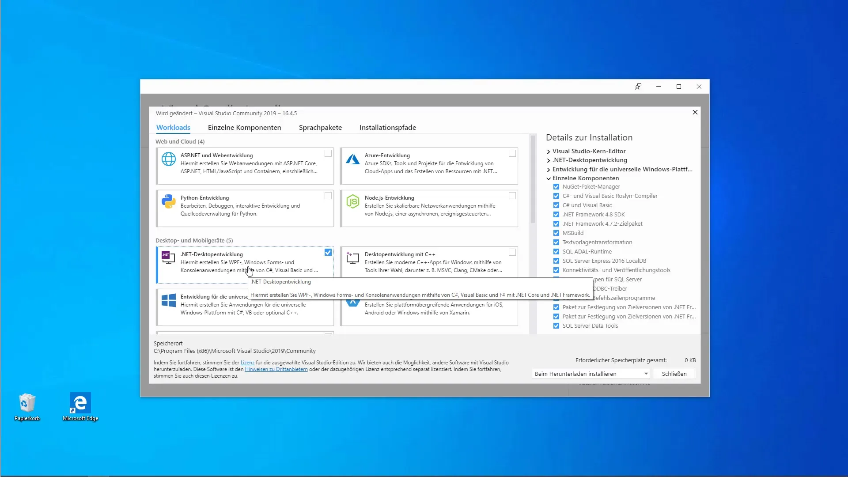Screen dimensions: 848x477
Task: Uncheck .NET Framework 4.8 SDK checkbox
Action: [556, 215]
